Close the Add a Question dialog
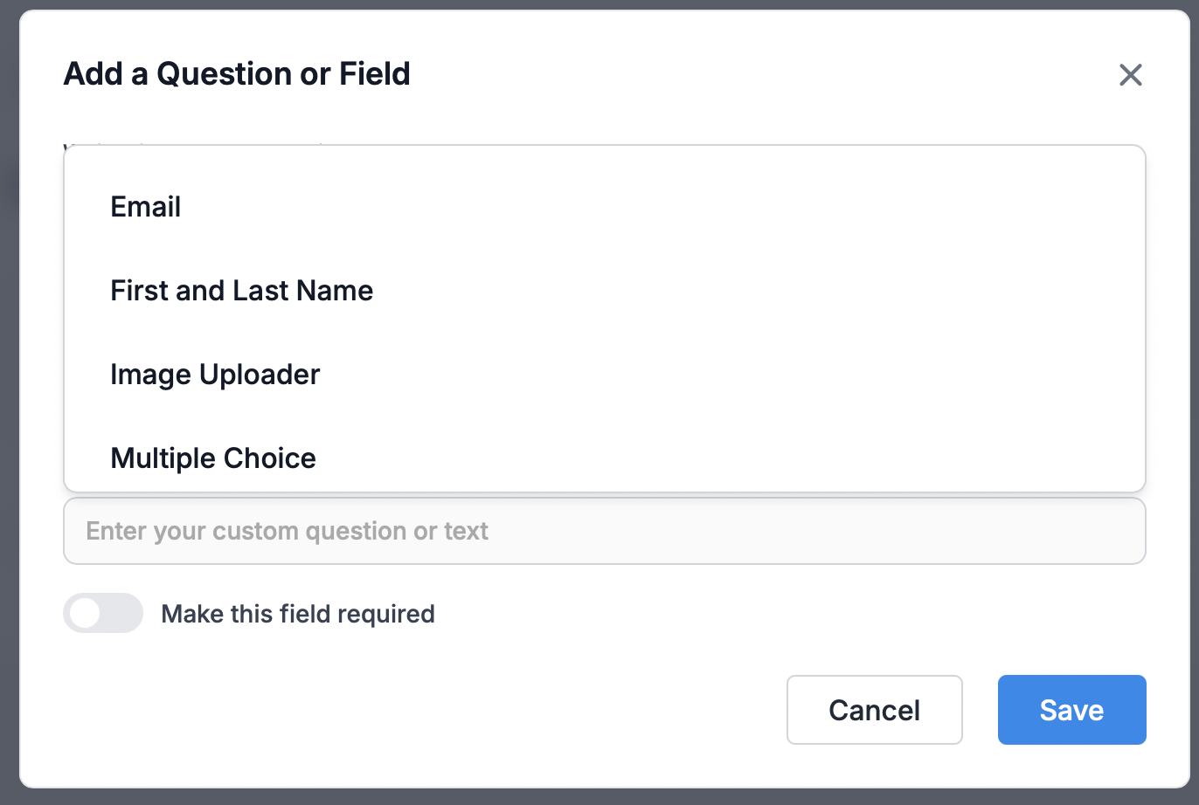 tap(1131, 75)
